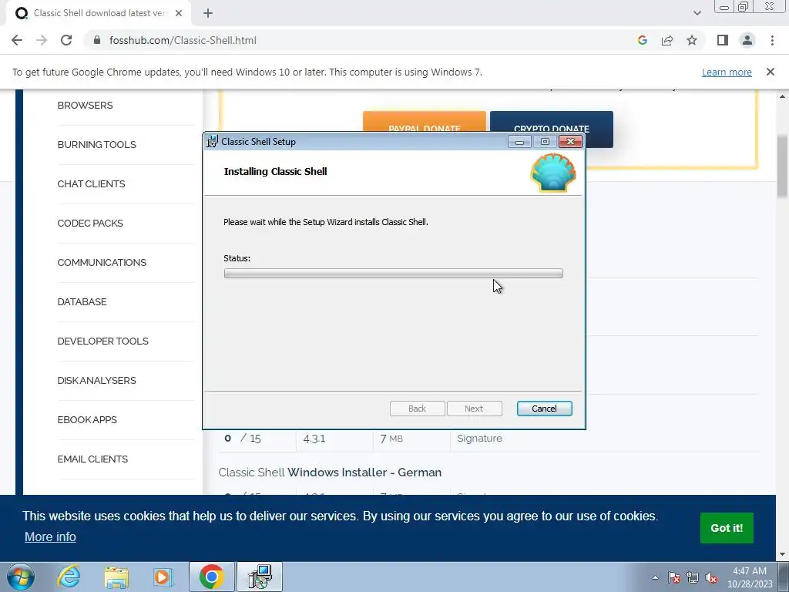Close the Classic Shell download tab

179,13
